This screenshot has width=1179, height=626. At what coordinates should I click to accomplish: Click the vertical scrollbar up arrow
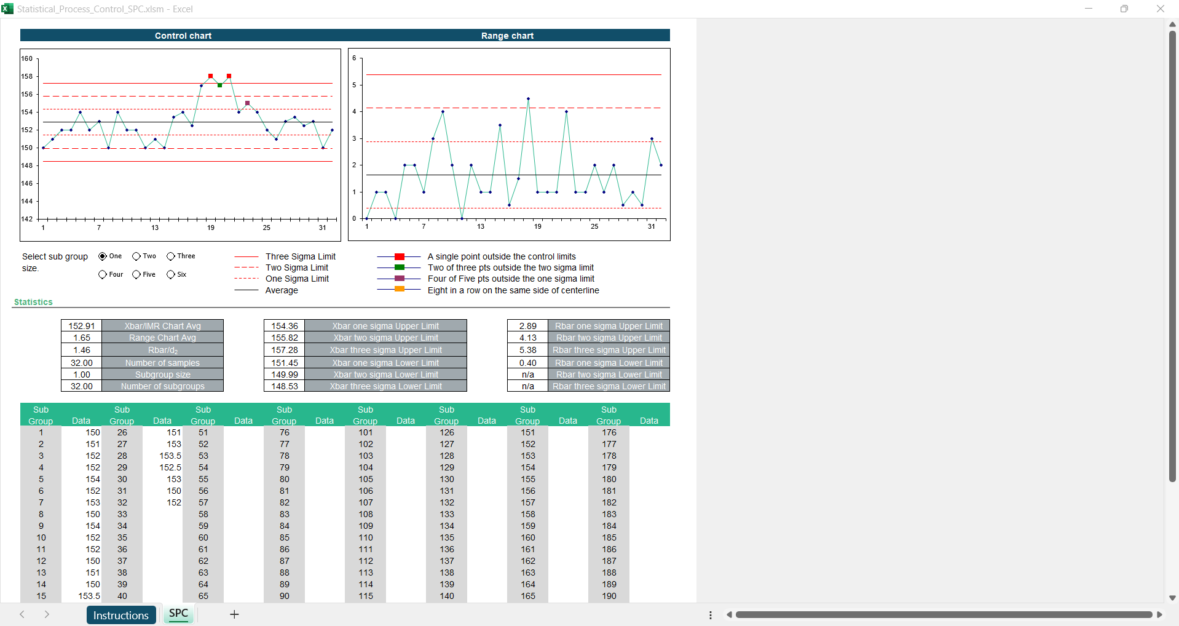coord(1172,24)
